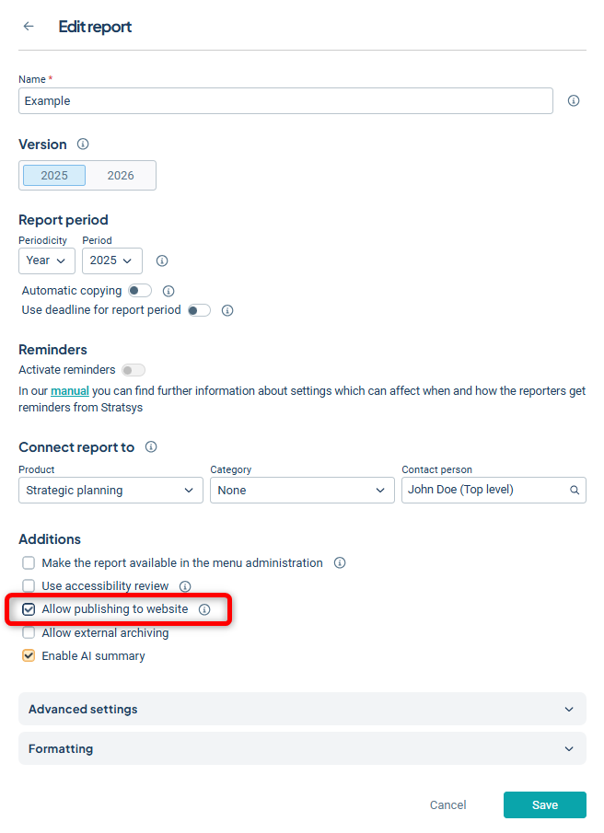Toggle the Automatic copying switch
Image resolution: width=604 pixels, height=833 pixels.
click(x=140, y=291)
